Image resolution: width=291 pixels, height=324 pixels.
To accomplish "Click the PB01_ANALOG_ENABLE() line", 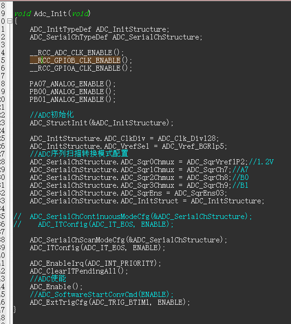I will (x=73, y=100).
